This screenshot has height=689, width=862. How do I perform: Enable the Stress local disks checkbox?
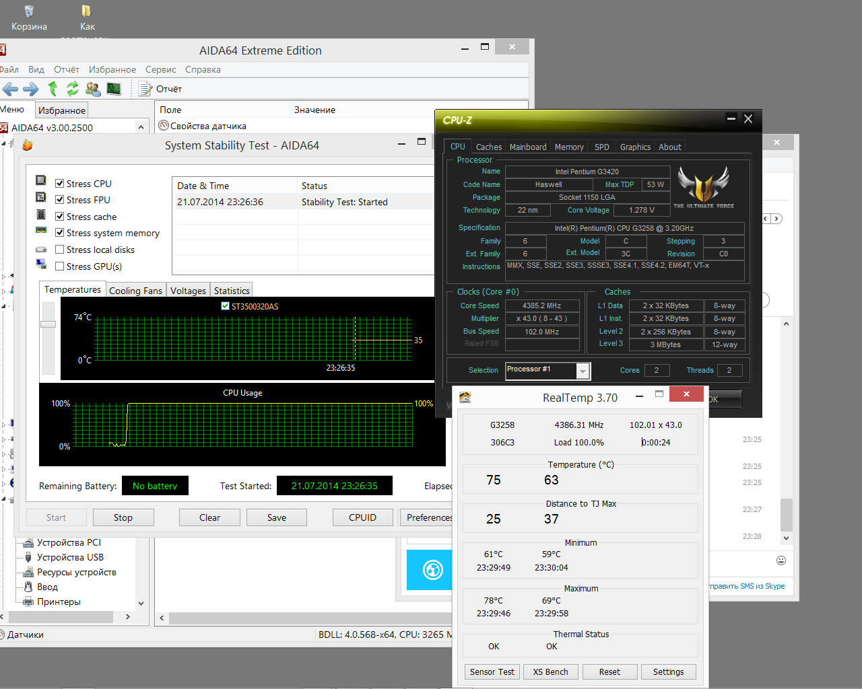(60, 250)
